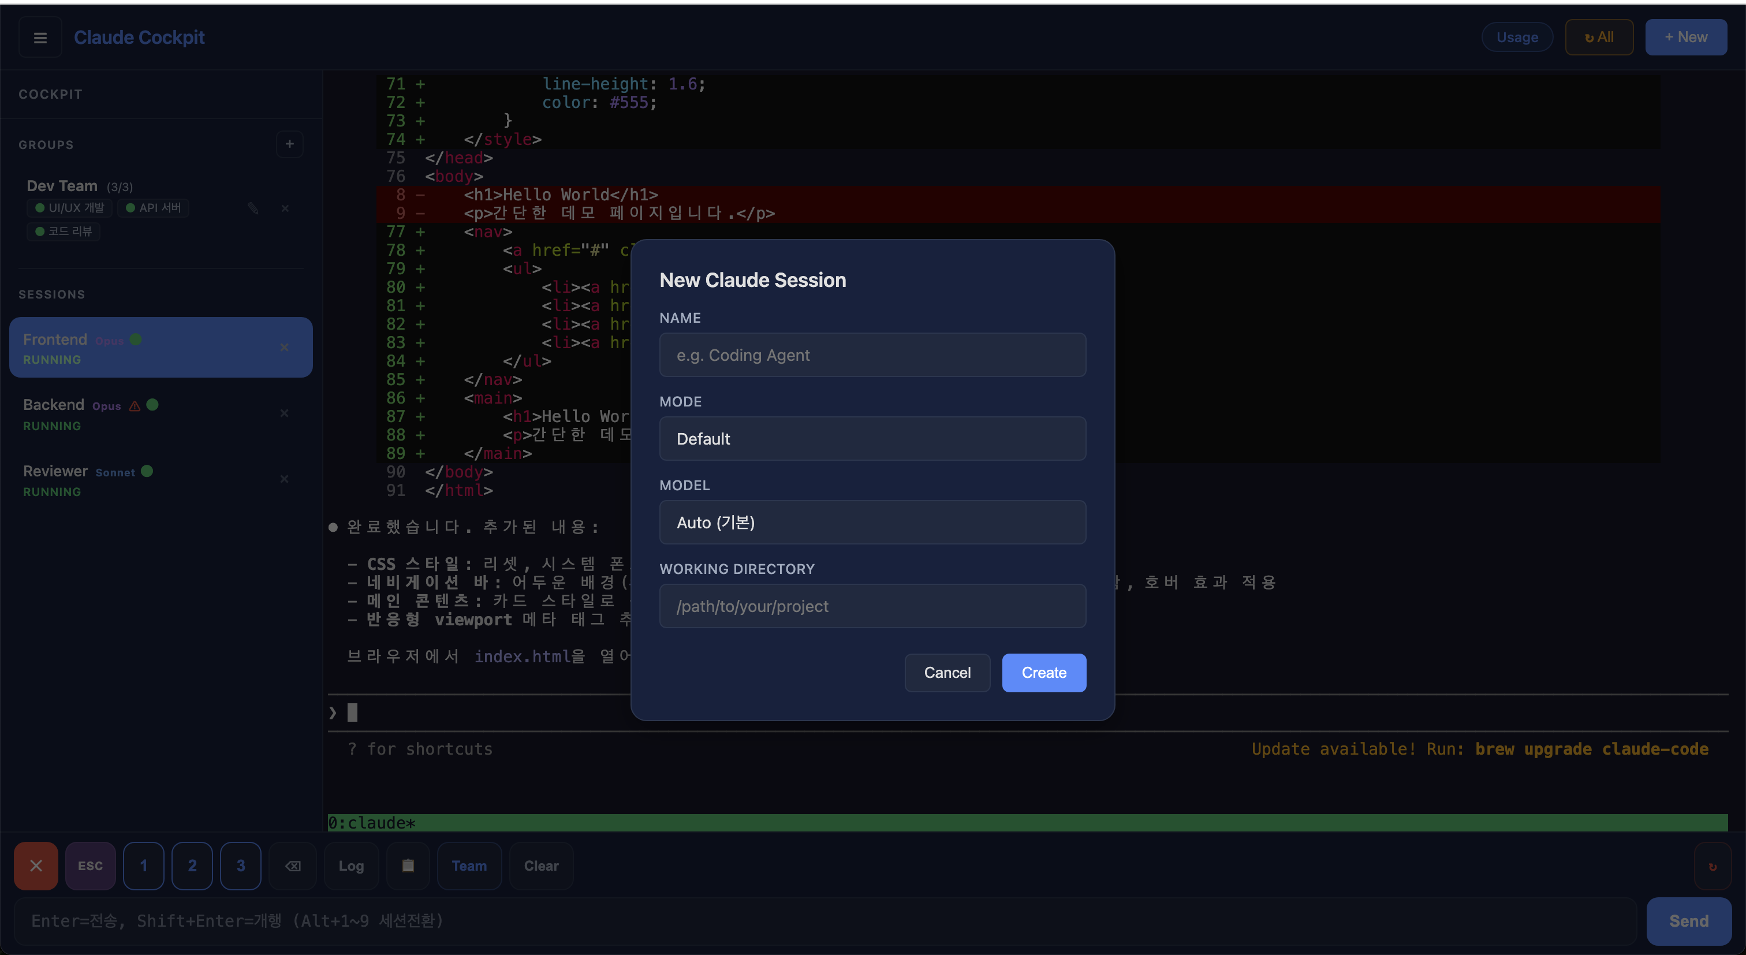Open the Usage panel
Image resolution: width=1746 pixels, height=955 pixels.
(1517, 38)
